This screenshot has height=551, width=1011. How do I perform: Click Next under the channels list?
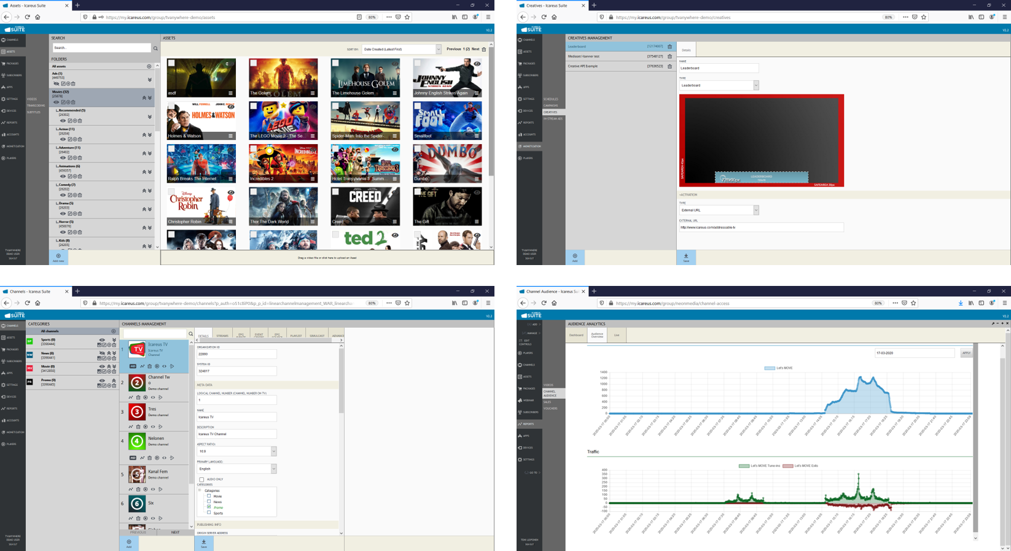coord(175,533)
